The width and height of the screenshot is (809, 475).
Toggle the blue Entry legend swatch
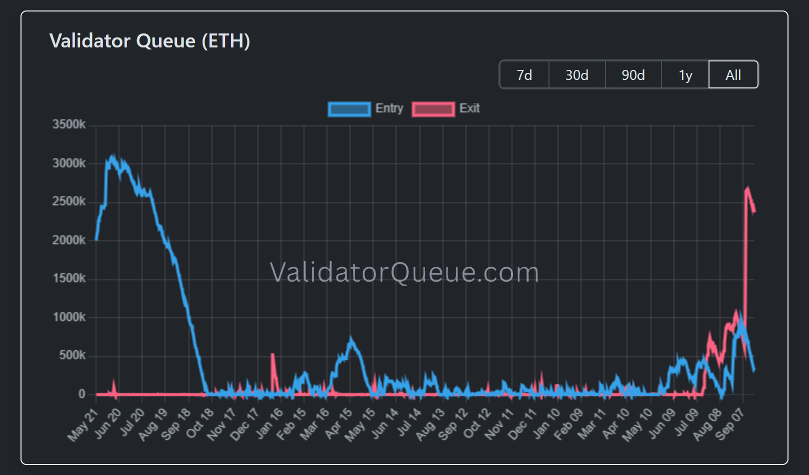tap(349, 109)
